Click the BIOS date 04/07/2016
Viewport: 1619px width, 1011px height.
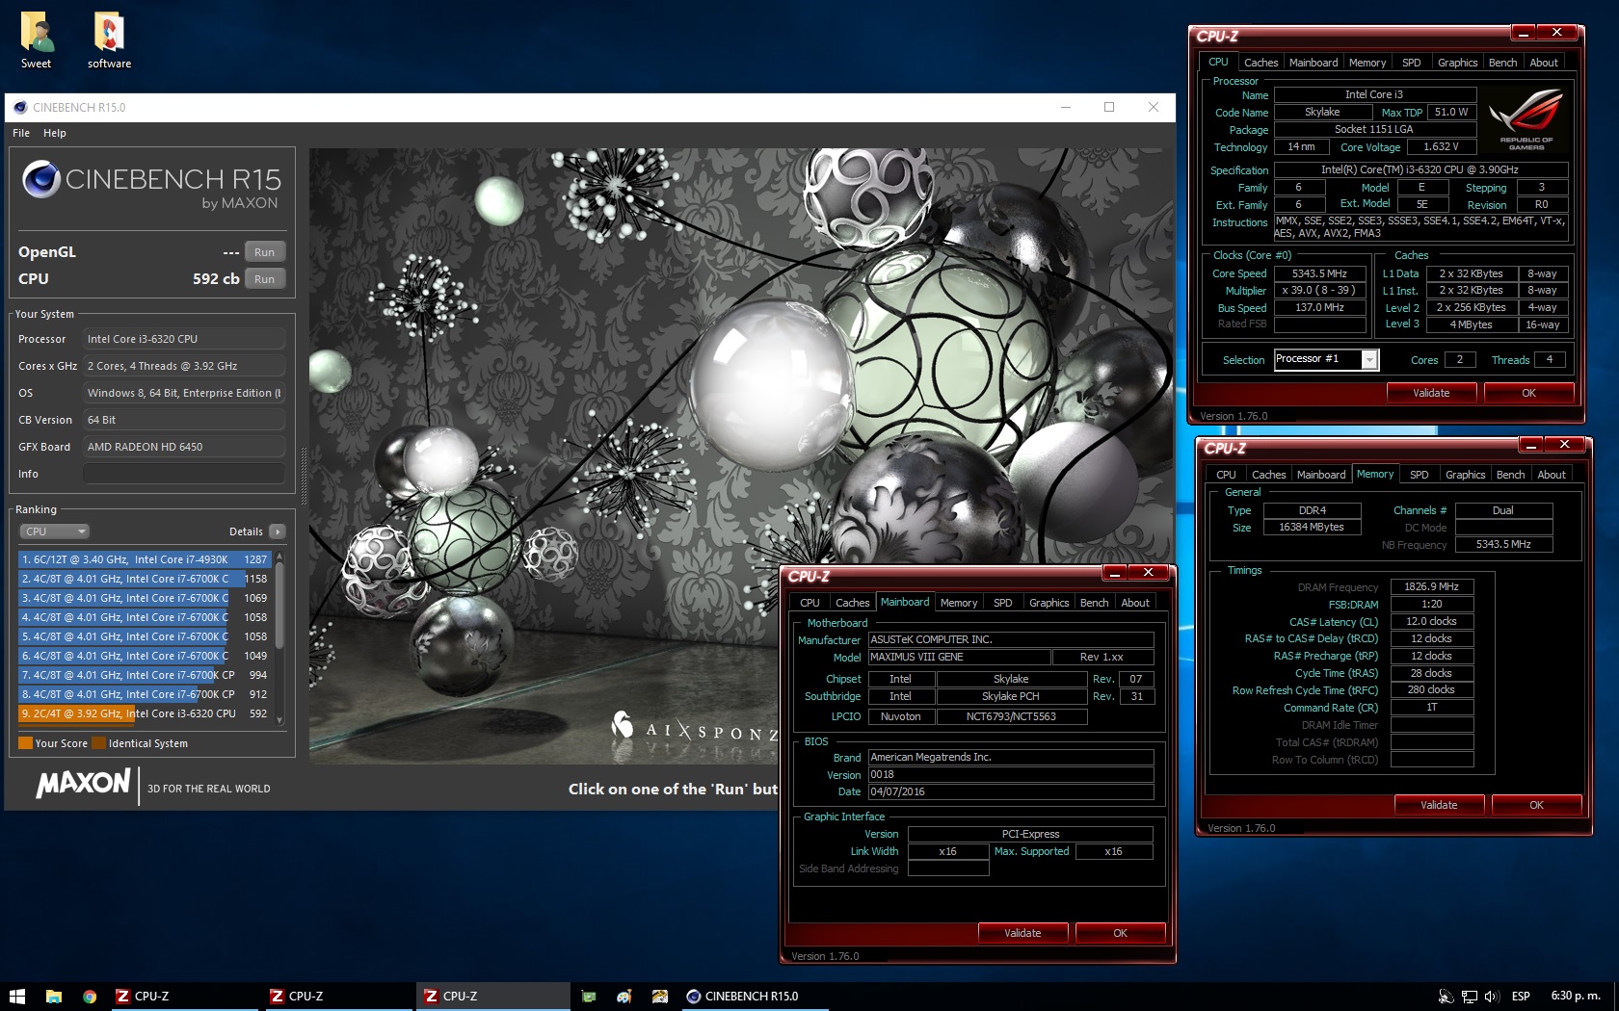coord(1010,791)
